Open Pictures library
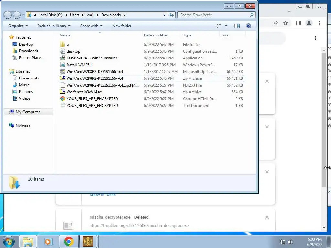 click(x=26, y=91)
